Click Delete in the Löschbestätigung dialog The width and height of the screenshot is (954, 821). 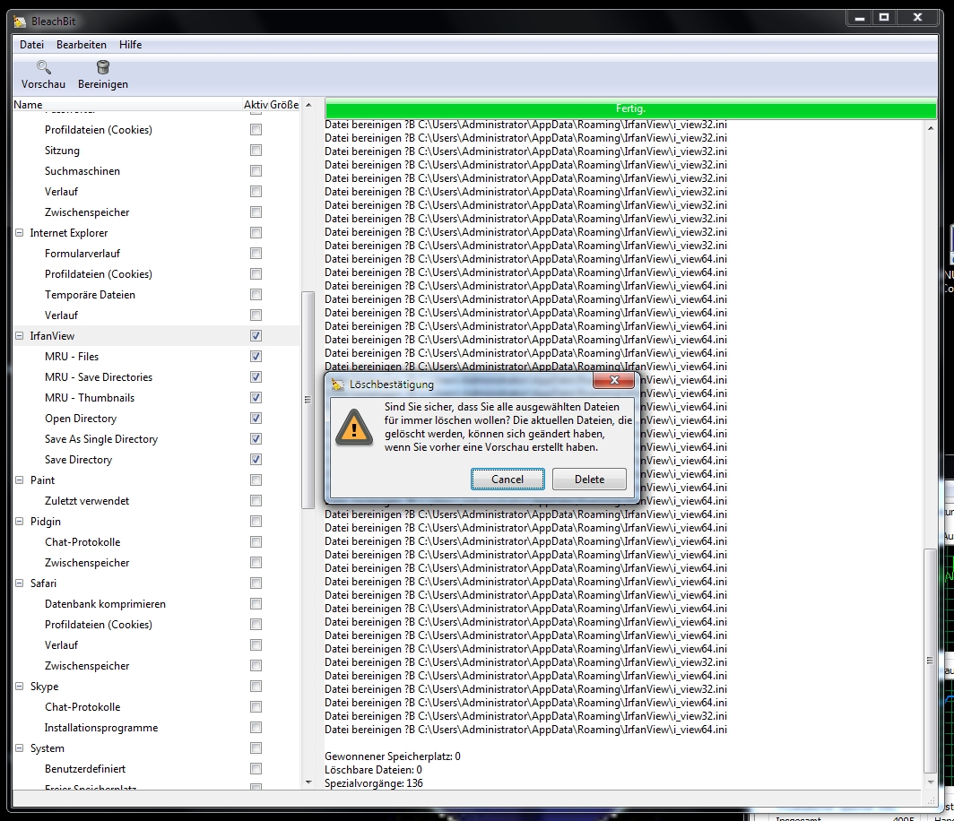coord(589,480)
